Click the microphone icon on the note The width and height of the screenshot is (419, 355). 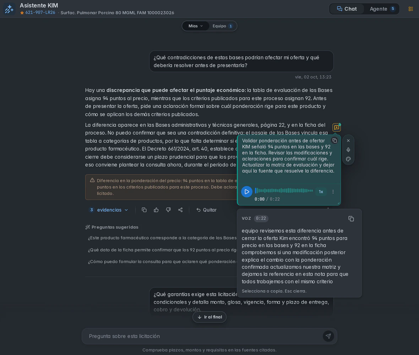pyautogui.click(x=348, y=150)
